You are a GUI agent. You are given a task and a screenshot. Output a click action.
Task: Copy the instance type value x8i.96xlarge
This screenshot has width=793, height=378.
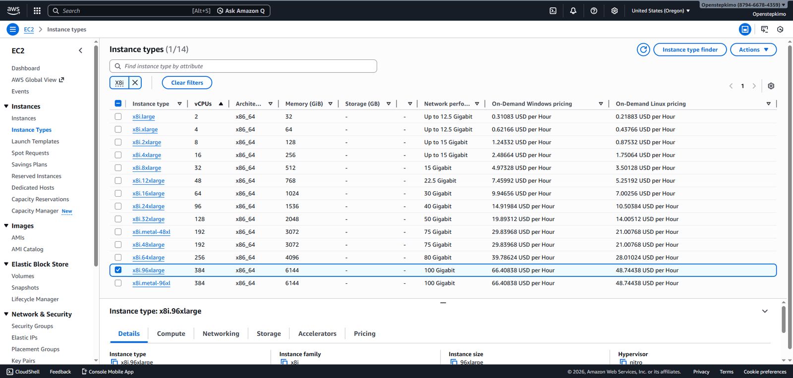[114, 362]
